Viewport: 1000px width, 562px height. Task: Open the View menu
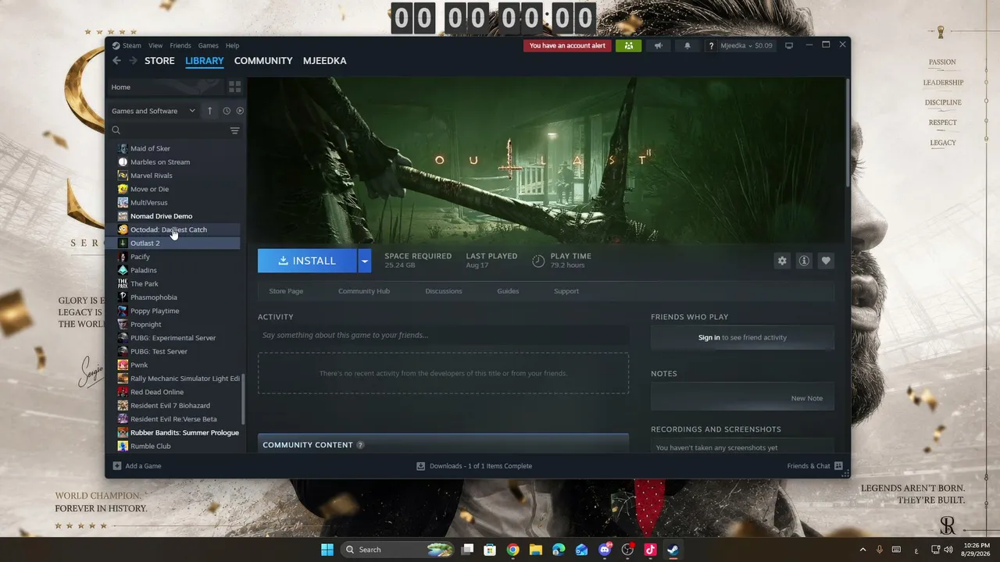coord(155,45)
